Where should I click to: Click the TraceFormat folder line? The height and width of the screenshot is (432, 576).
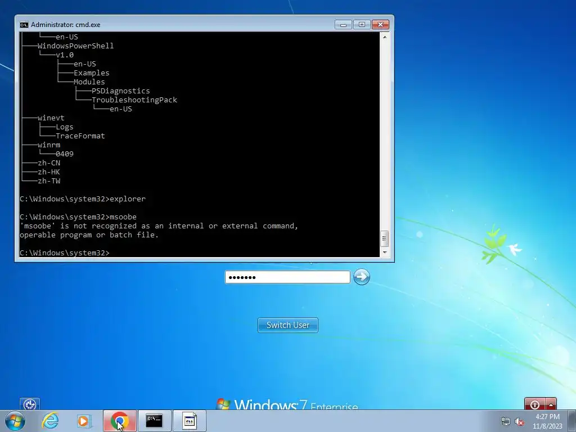click(x=80, y=136)
